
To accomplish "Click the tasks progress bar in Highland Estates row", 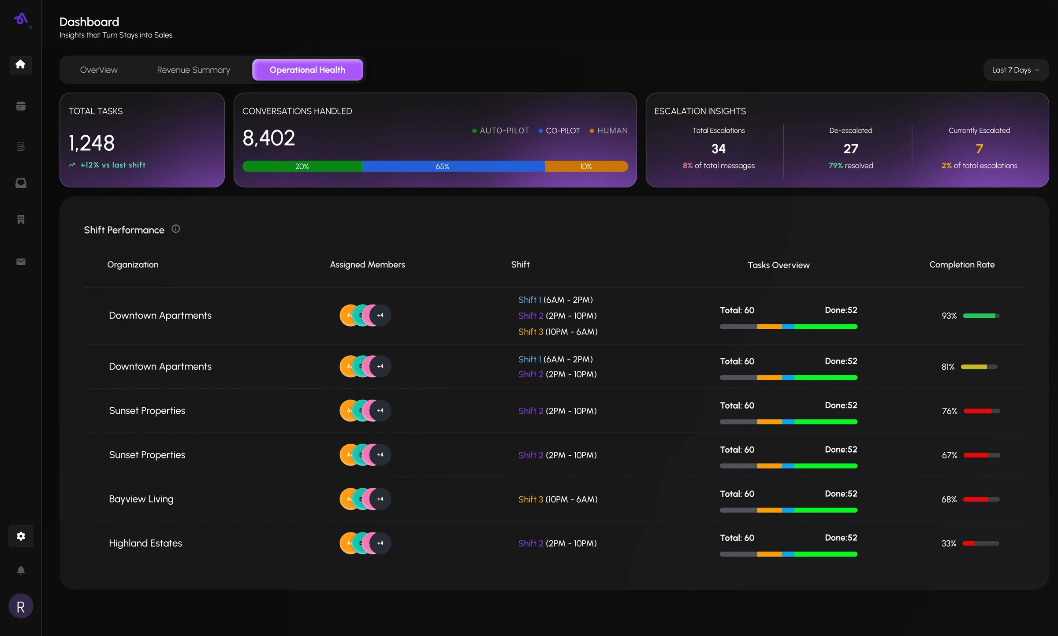I will click(788, 554).
